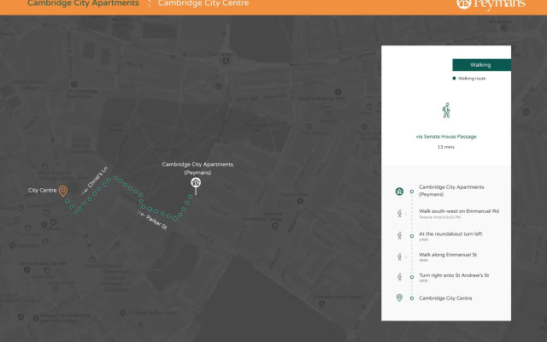Click destination pin icon beside Cambridge City Centre
Screen dimensions: 547x342
point(399,298)
